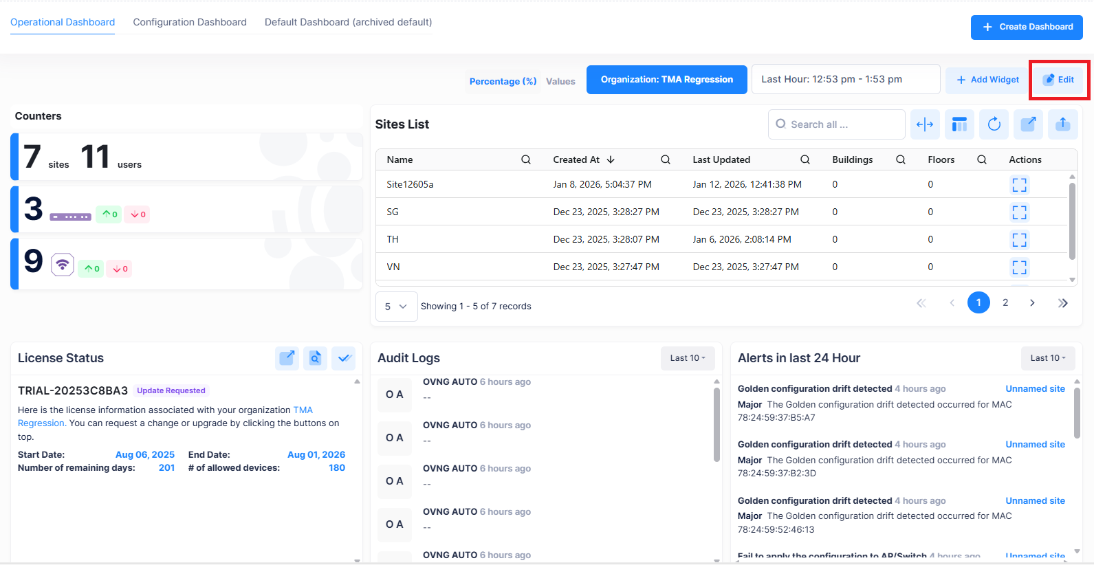The image size is (1094, 565).
Task: Refresh the Sites List table
Action: (994, 124)
